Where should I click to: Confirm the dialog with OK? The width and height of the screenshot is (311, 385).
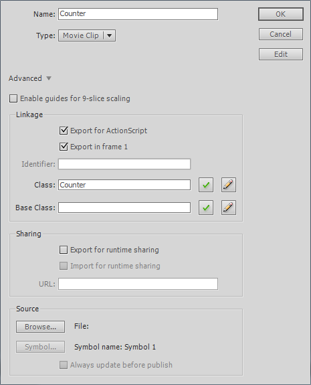[281, 14]
